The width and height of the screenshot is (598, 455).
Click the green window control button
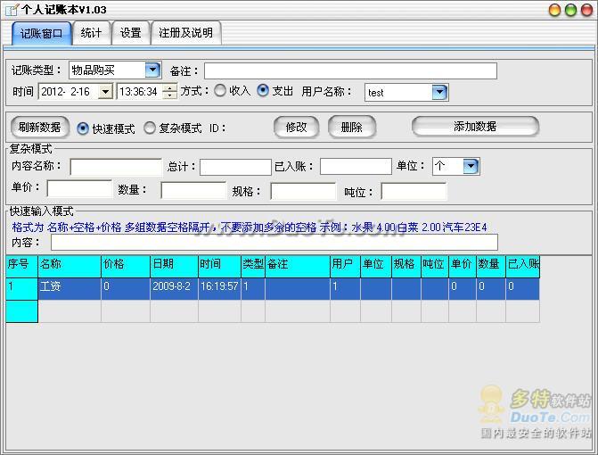[553, 10]
